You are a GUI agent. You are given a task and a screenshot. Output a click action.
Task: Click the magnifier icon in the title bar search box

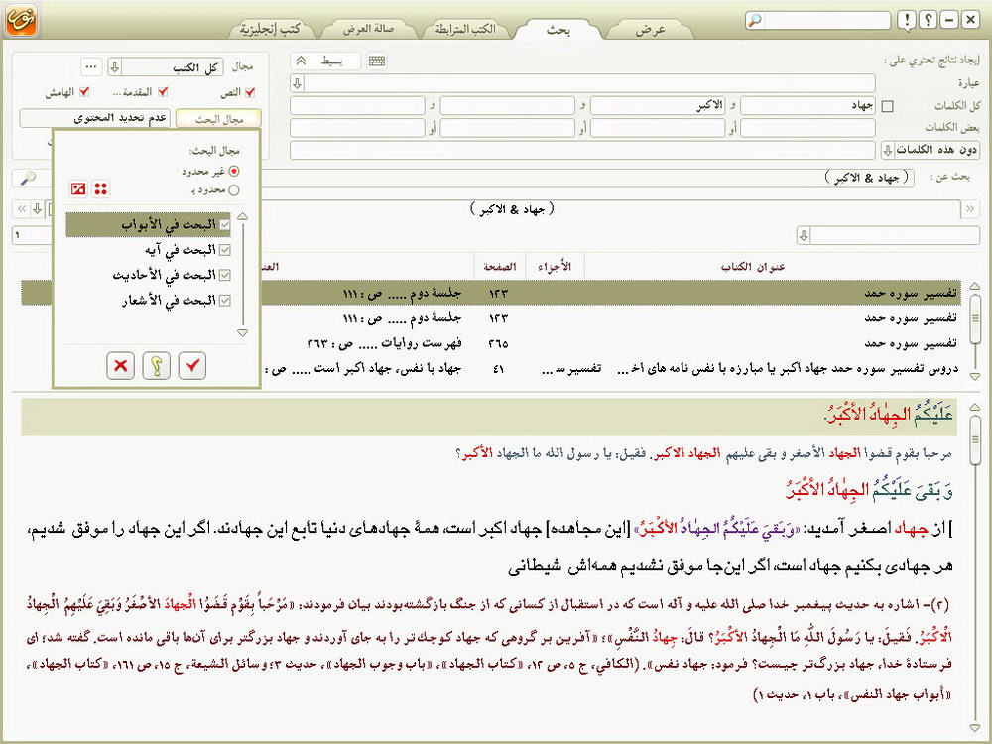(755, 20)
